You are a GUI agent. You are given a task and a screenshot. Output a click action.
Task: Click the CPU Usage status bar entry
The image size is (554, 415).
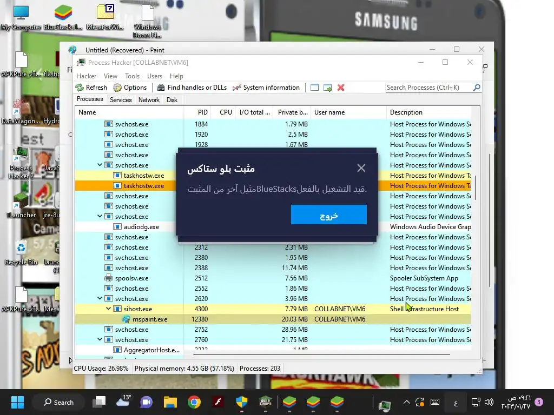(101, 369)
